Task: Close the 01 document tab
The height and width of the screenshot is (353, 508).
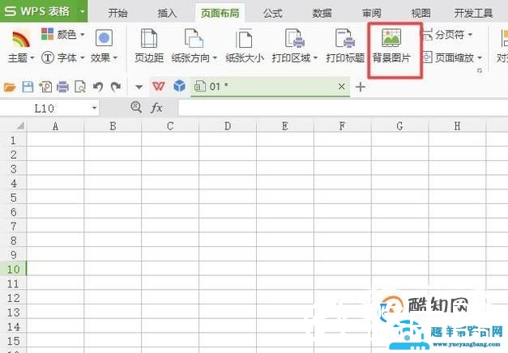Action: pyautogui.click(x=341, y=87)
